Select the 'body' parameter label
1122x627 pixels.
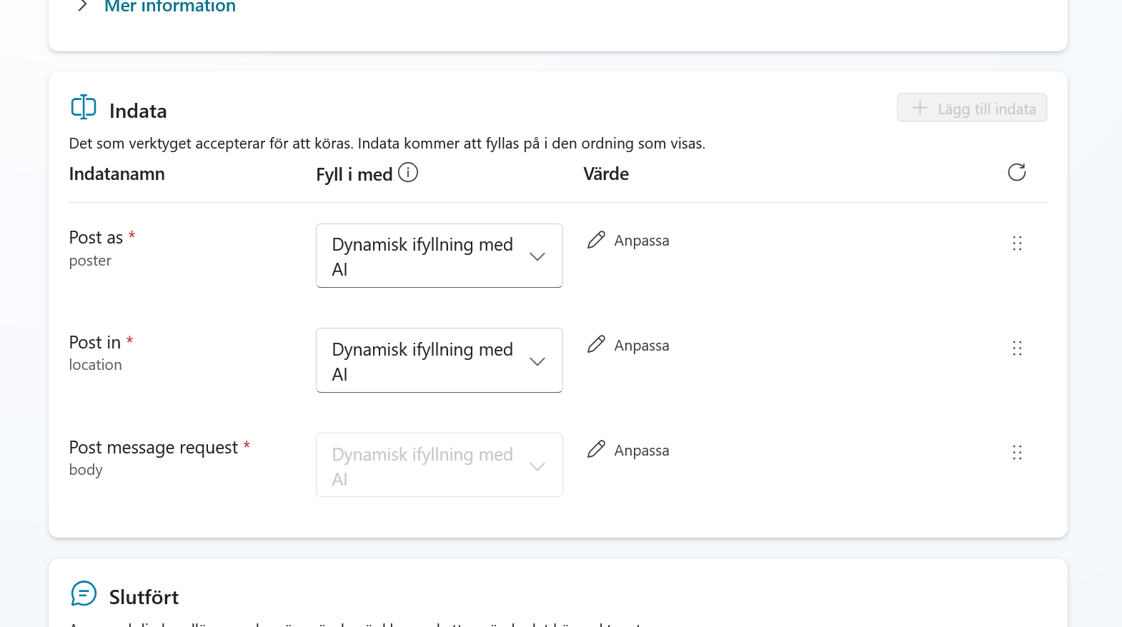pos(86,470)
